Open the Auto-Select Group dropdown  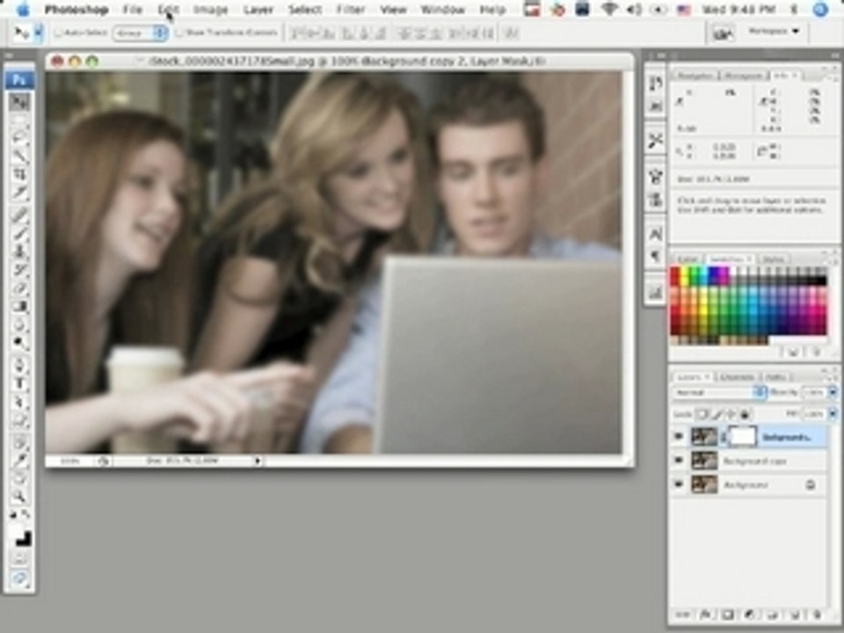[140, 33]
